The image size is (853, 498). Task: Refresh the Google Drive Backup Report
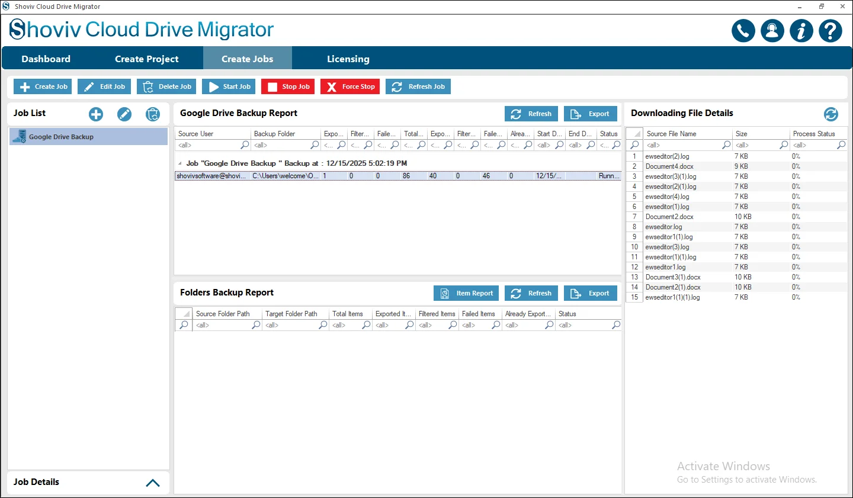point(531,114)
